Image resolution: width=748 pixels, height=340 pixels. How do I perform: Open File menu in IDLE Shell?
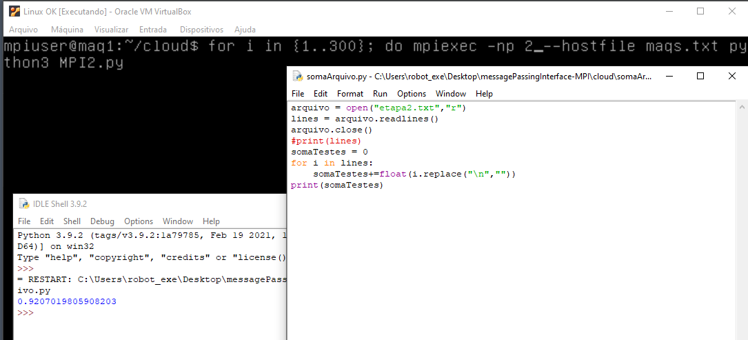(x=24, y=221)
